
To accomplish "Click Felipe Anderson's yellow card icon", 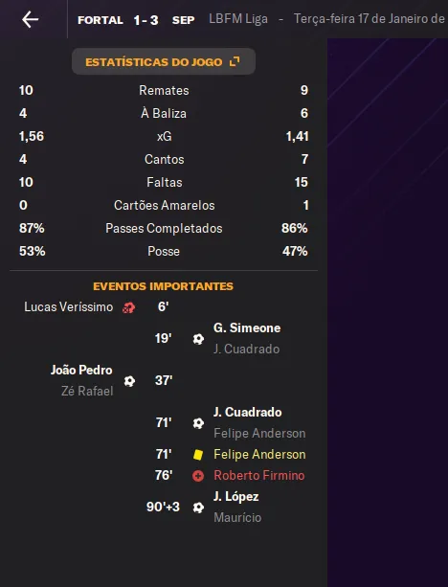I will [198, 455].
